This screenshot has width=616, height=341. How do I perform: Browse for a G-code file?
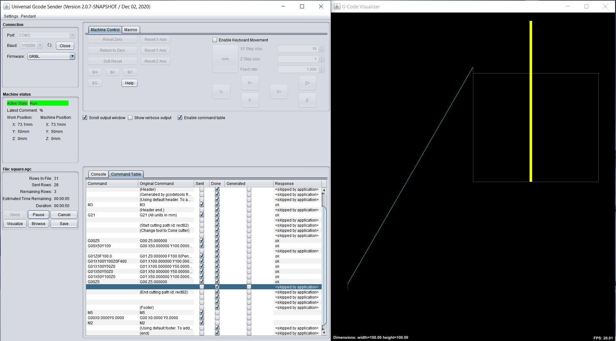pyautogui.click(x=39, y=223)
